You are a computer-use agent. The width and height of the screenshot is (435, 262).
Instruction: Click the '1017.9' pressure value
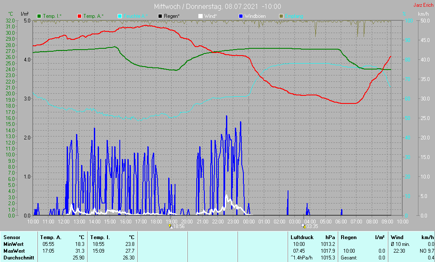tap(328, 251)
